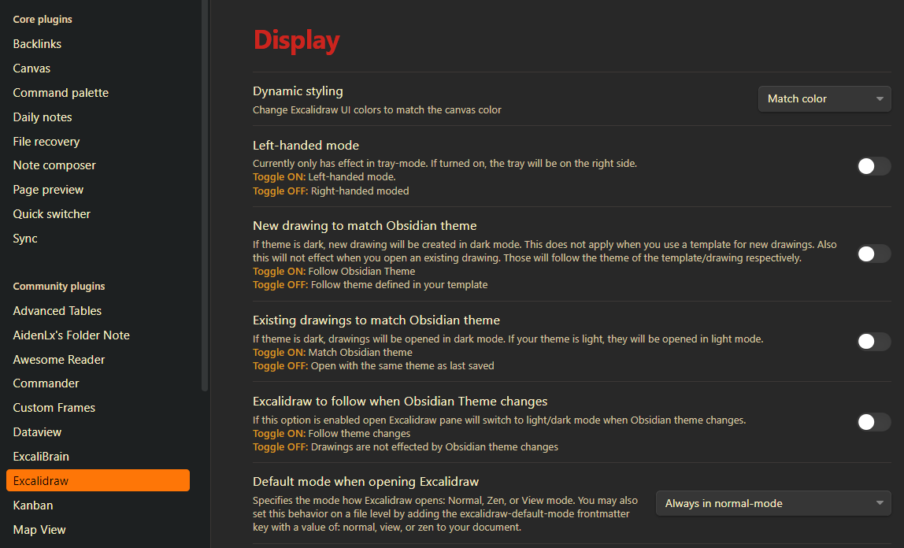This screenshot has height=548, width=904.
Task: Open Dataview plugin settings
Action: click(37, 431)
